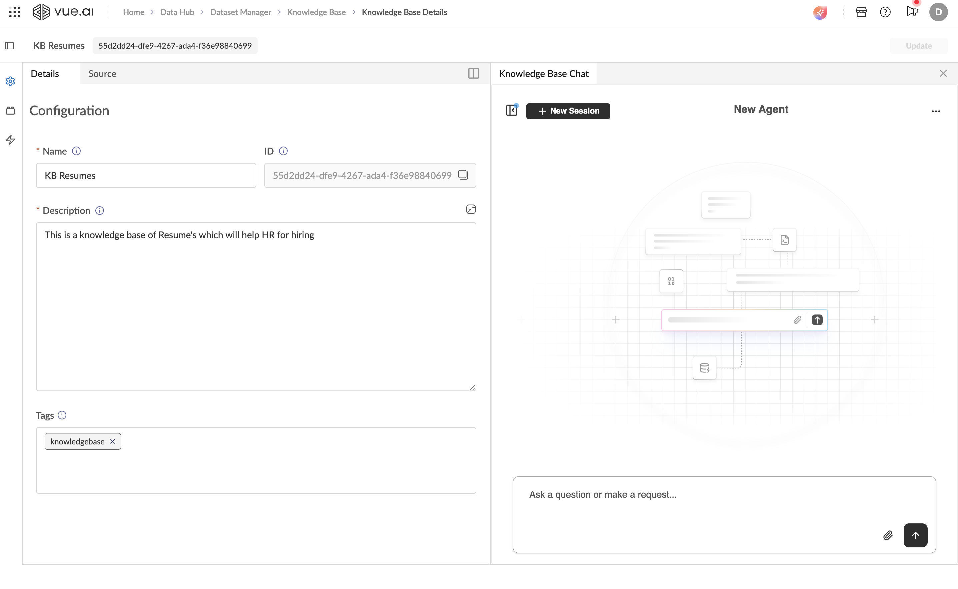Go to Knowledge Base breadcrumb
This screenshot has width=958, height=589.
click(x=316, y=12)
